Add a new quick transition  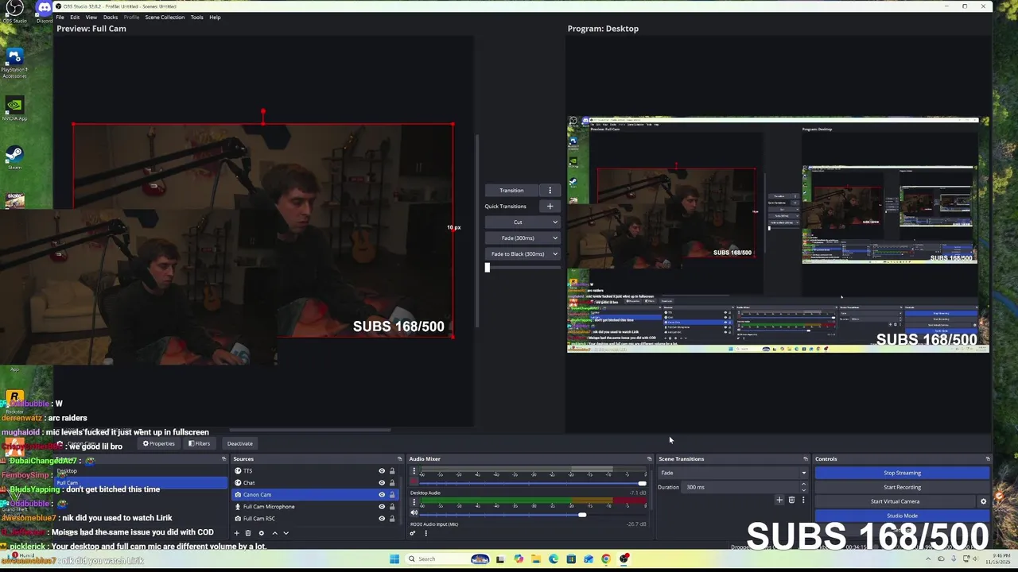[550, 207]
